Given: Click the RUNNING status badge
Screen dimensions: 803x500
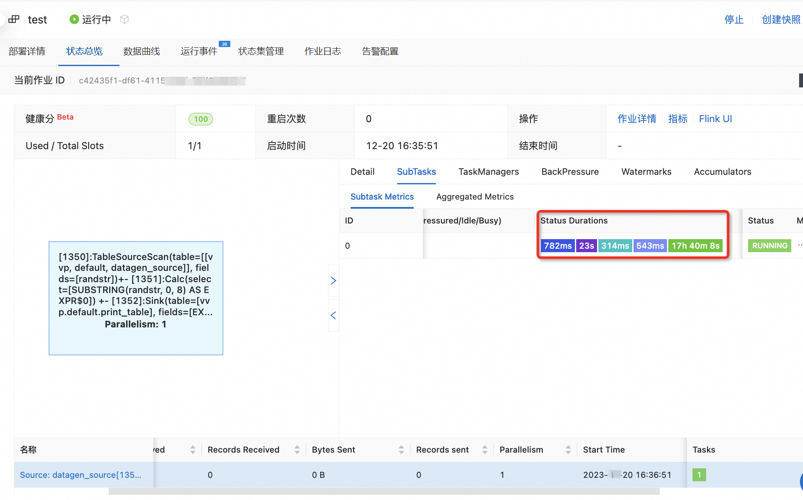Looking at the screenshot, I should click(x=770, y=246).
